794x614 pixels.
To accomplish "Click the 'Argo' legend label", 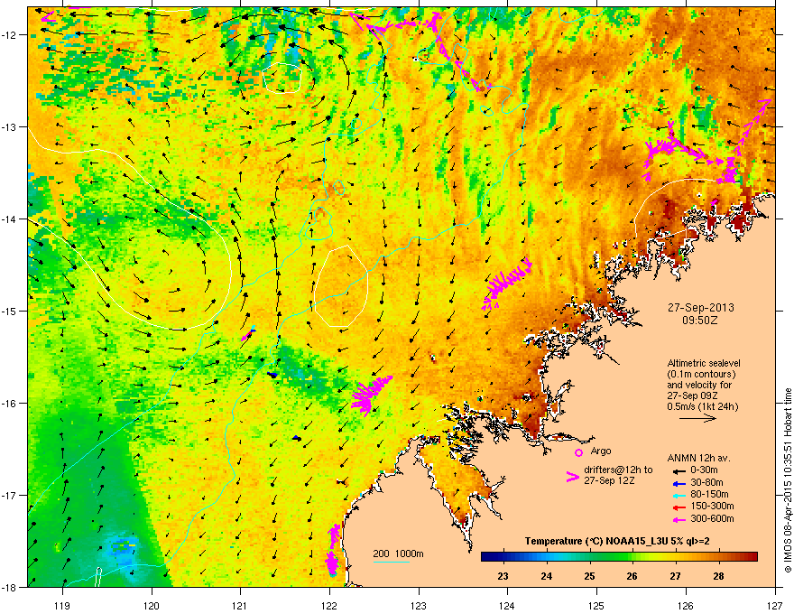I will [x=601, y=451].
